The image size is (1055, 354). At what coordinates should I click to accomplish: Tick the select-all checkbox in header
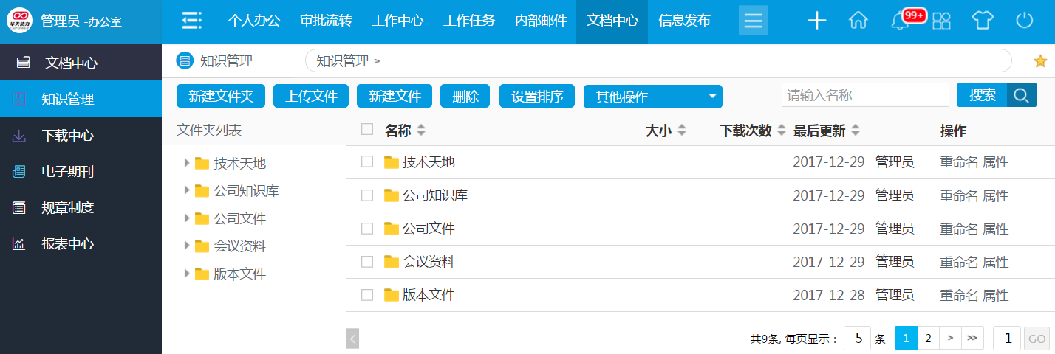[x=367, y=130]
